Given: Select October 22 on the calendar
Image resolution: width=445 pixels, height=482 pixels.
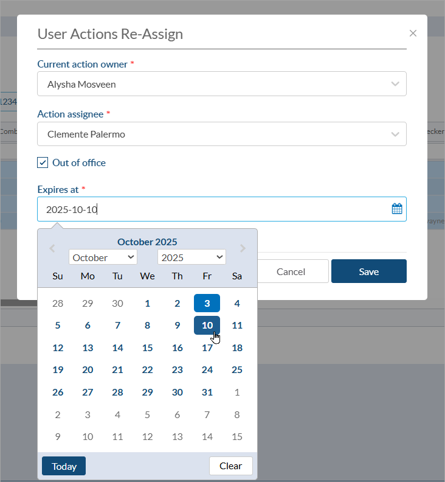Looking at the screenshot, I should tap(147, 370).
